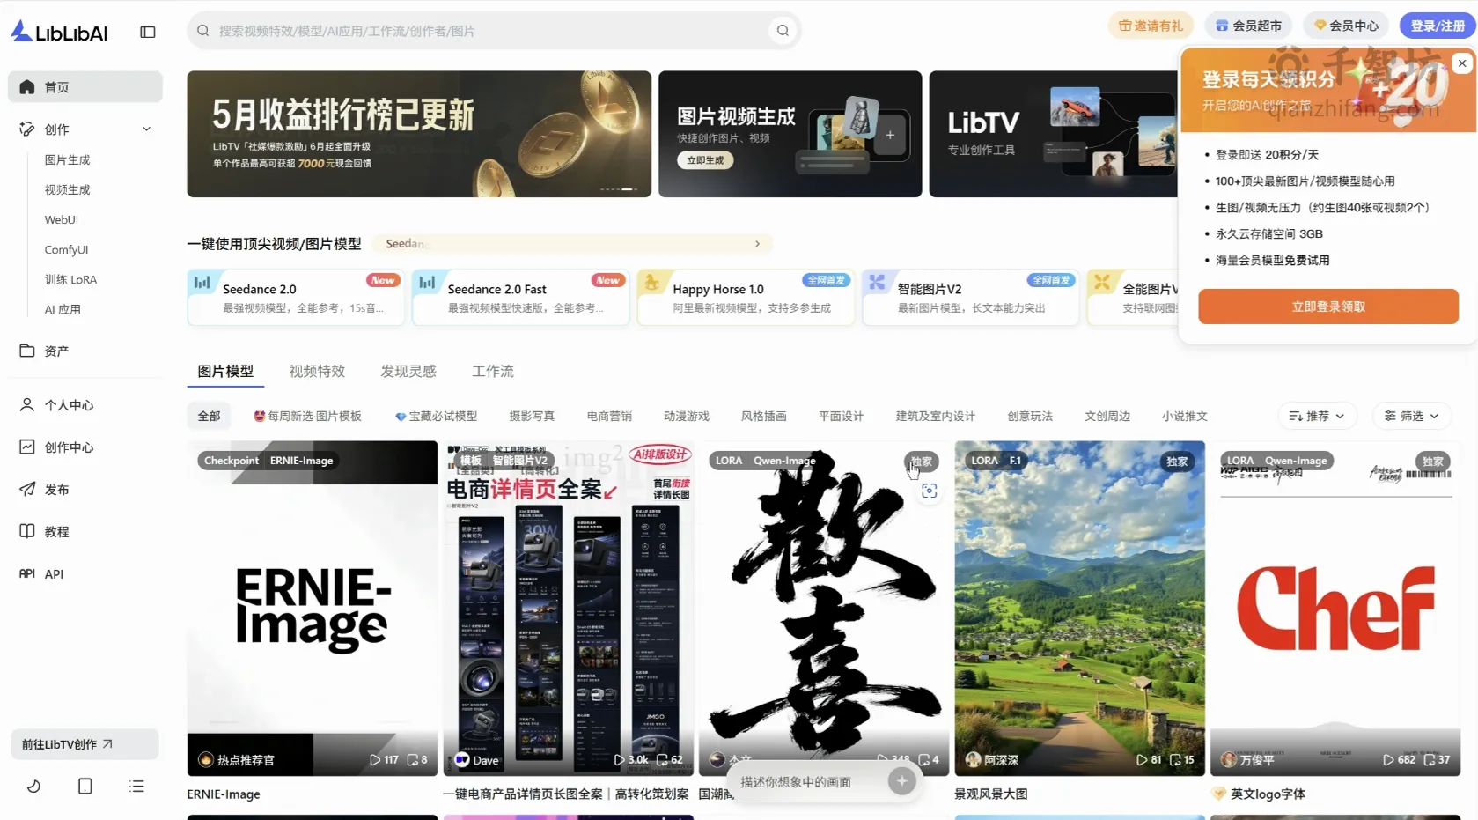Open 图片生成 in the sidebar

(x=68, y=160)
